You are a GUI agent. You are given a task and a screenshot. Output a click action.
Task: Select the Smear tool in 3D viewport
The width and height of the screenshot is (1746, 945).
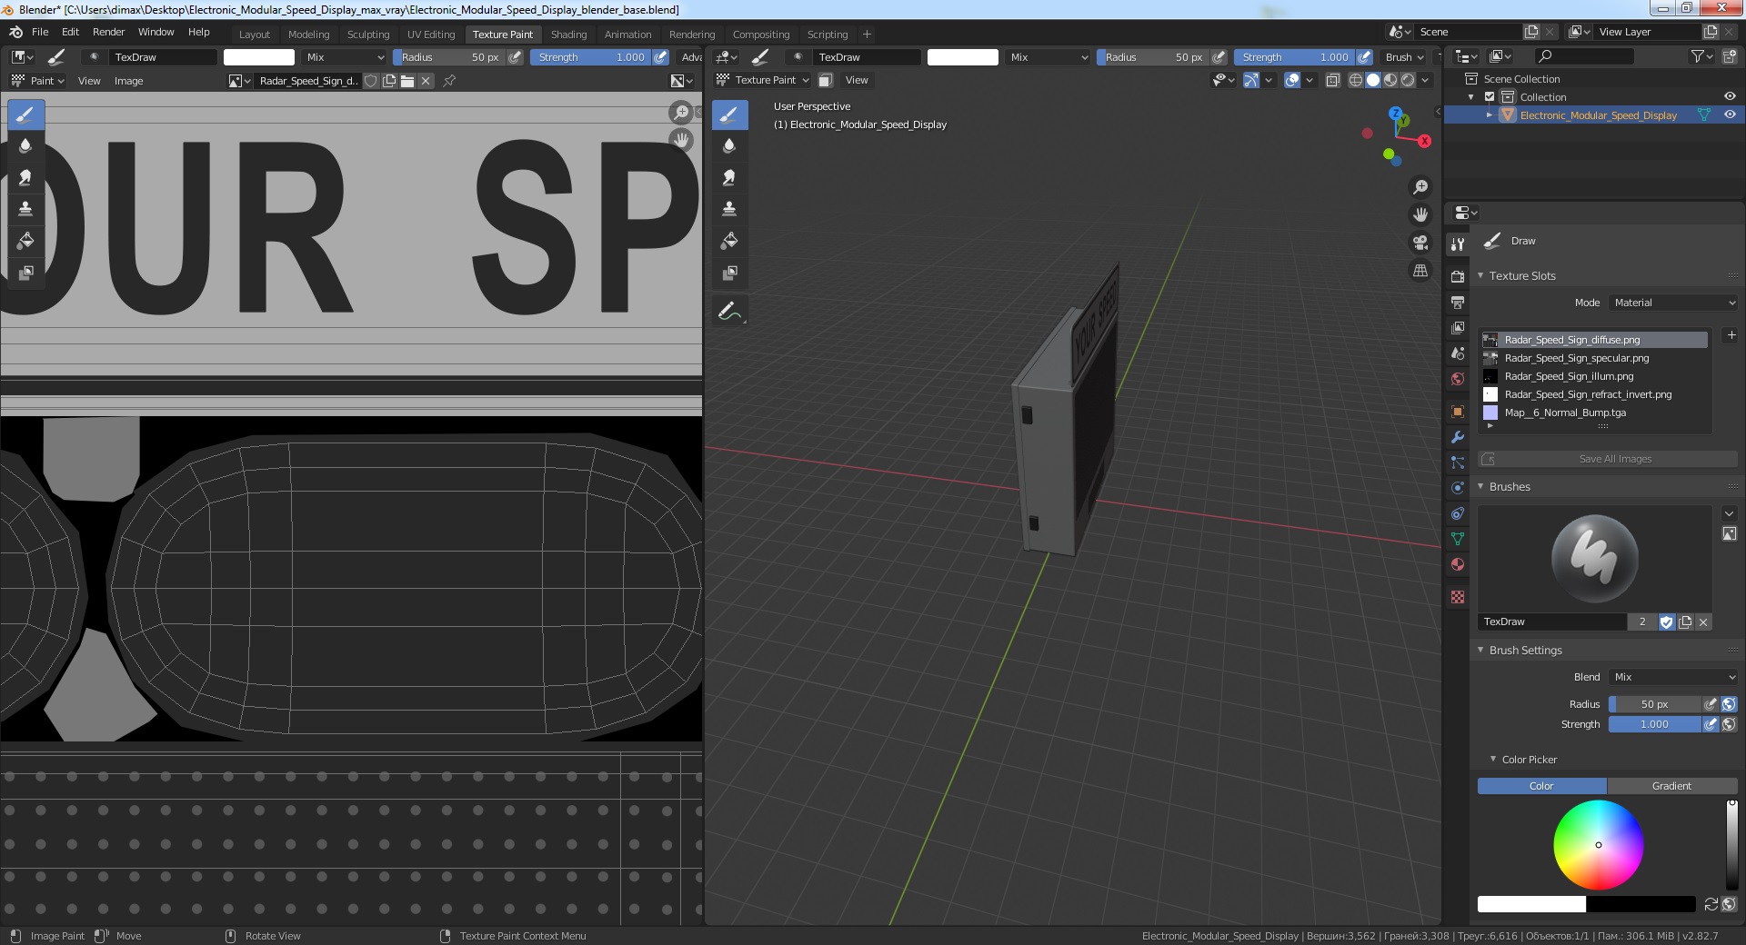click(x=729, y=177)
